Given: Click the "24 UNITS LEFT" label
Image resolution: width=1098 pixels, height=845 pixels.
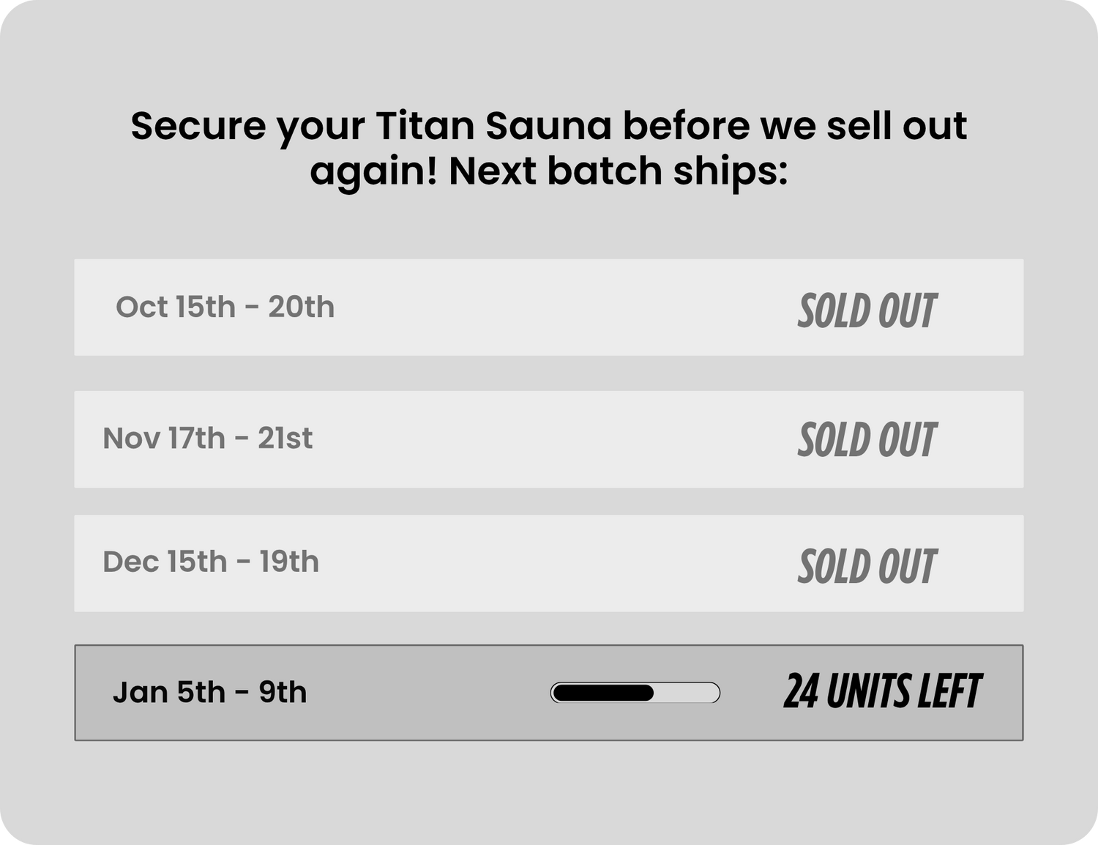Looking at the screenshot, I should coord(881,692).
